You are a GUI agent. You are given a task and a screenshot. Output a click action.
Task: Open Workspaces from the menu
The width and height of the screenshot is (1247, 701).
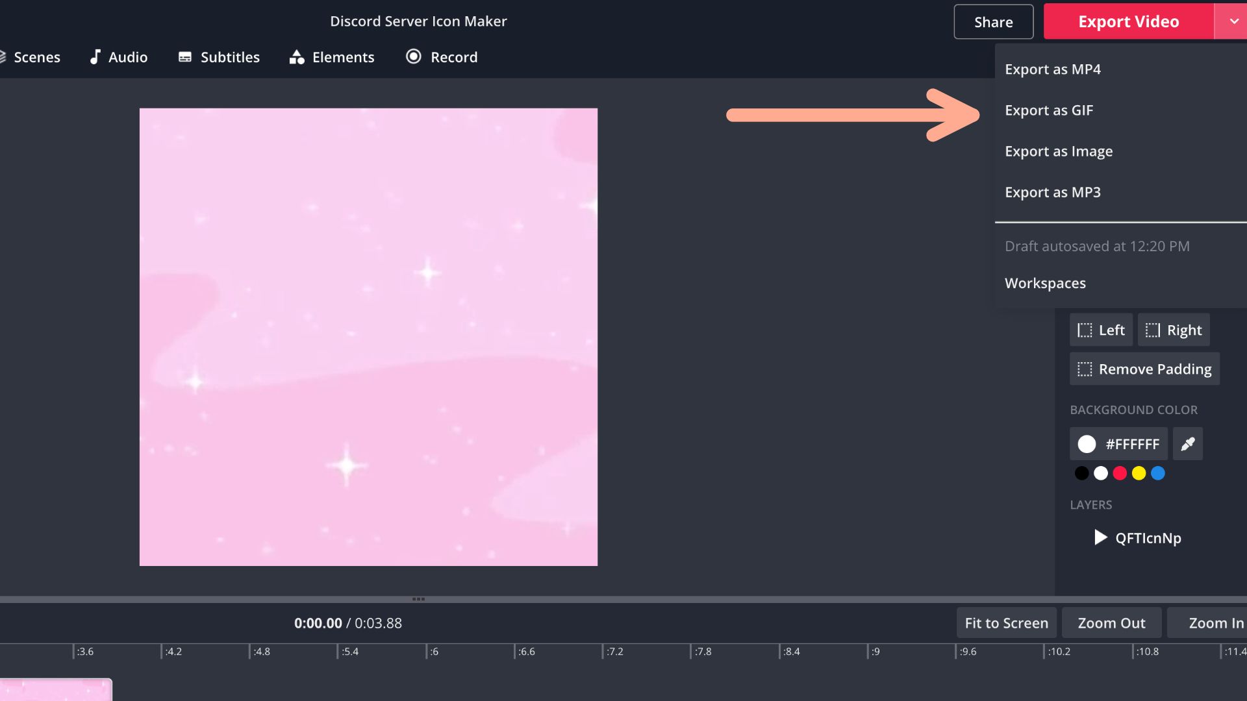tap(1045, 283)
